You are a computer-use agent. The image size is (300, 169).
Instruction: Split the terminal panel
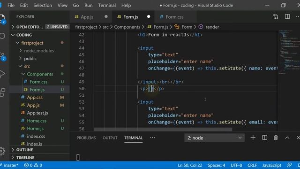tap(264, 138)
